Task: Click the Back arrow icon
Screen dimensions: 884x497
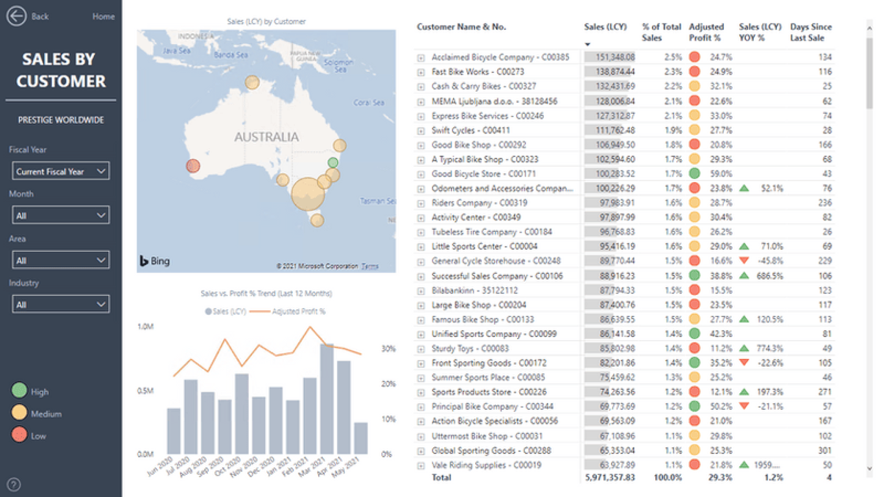Action: click(16, 16)
